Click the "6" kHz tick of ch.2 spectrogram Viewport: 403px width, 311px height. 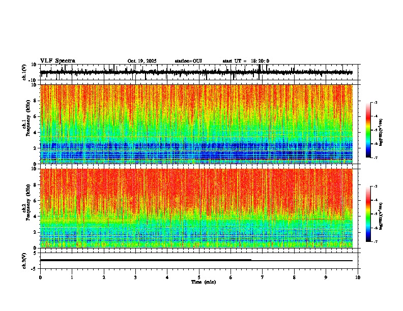35,201
